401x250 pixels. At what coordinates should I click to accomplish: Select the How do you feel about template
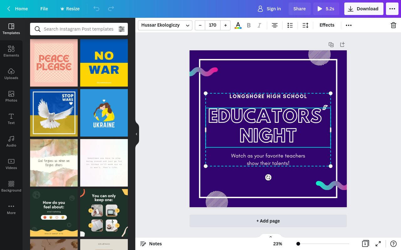click(54, 213)
